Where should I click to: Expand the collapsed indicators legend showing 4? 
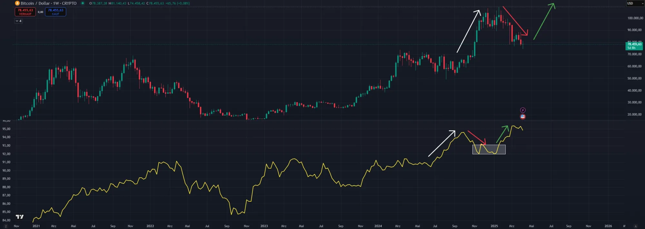(18, 21)
